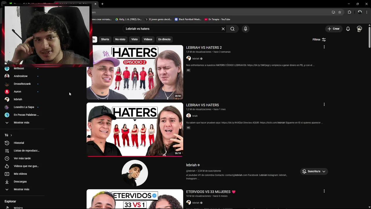
Task: Open more options for LEBRIAH VS HATERS video
Action: 324,105
